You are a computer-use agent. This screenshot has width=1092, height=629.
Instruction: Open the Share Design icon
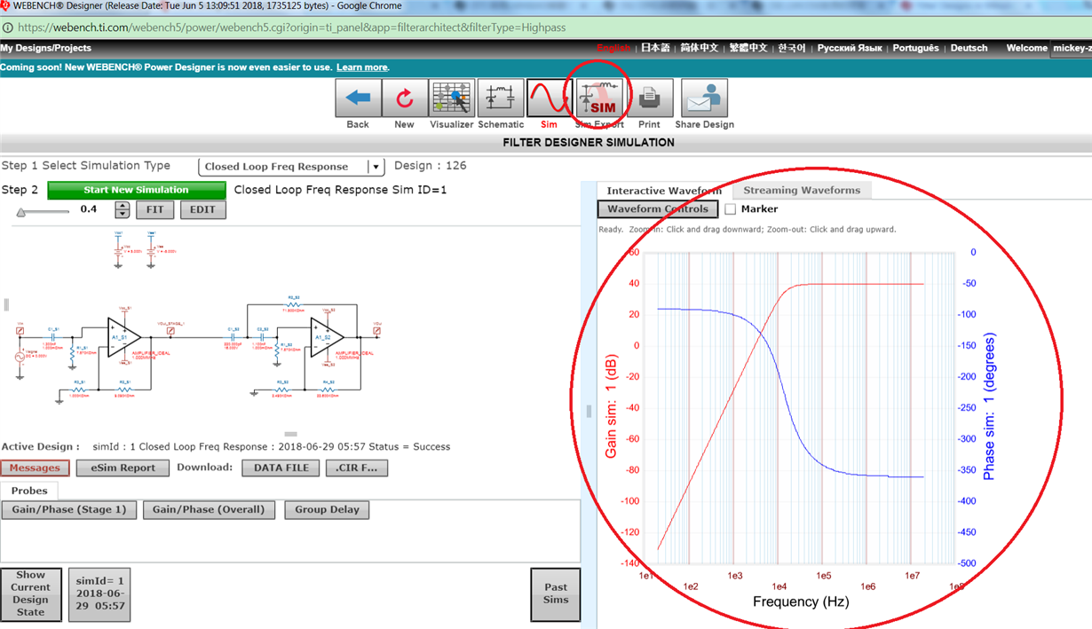(704, 98)
